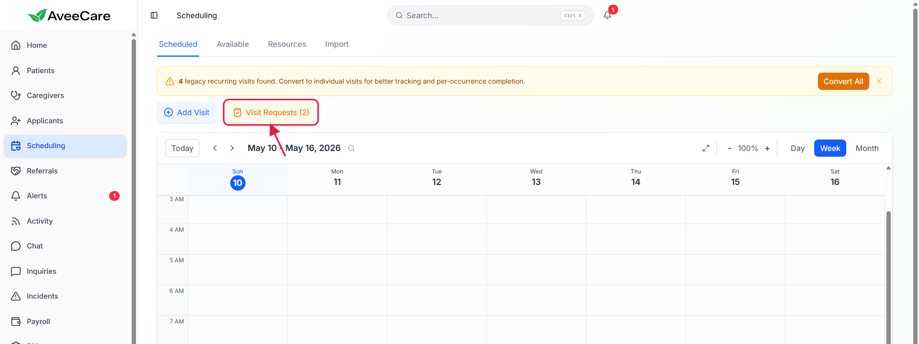
Task: Toggle the sidebar panel icon
Action: click(154, 15)
